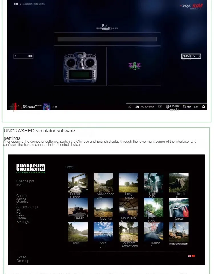Click the purple drone preview
This screenshot has height=274, width=214.
pyautogui.click(x=134, y=66)
